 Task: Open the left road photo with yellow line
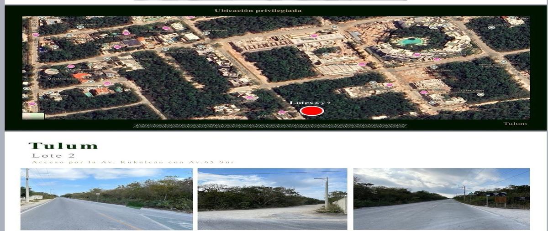[106, 199]
